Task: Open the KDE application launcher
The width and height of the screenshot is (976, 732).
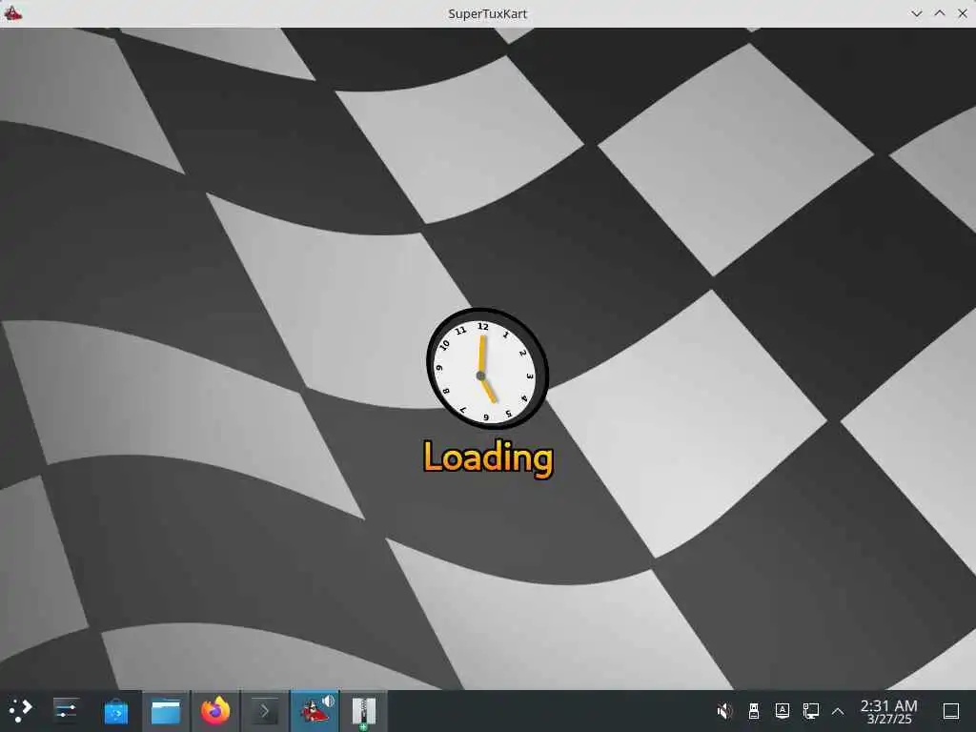Action: tap(20, 710)
